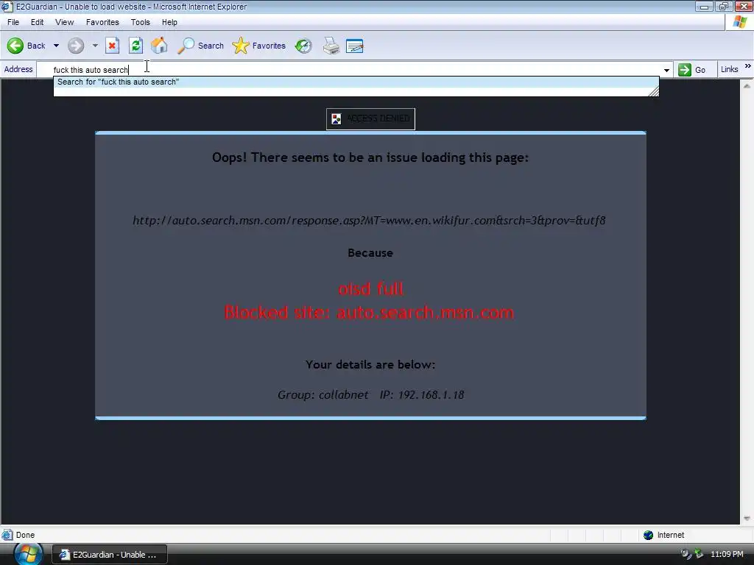Click the red 'oisd full' reason text
The height and width of the screenshot is (565, 754).
370,288
